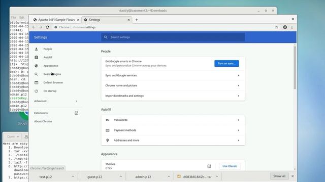Open the Chrome three-dot menu
Screen dimensions: 325x182
(x=292, y=27)
